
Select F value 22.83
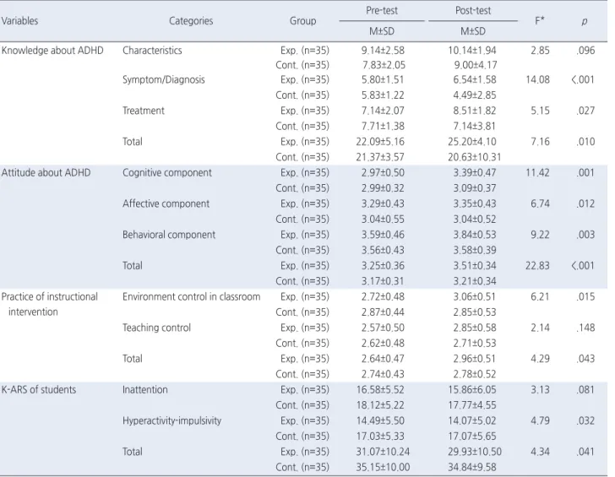[x=538, y=266]
